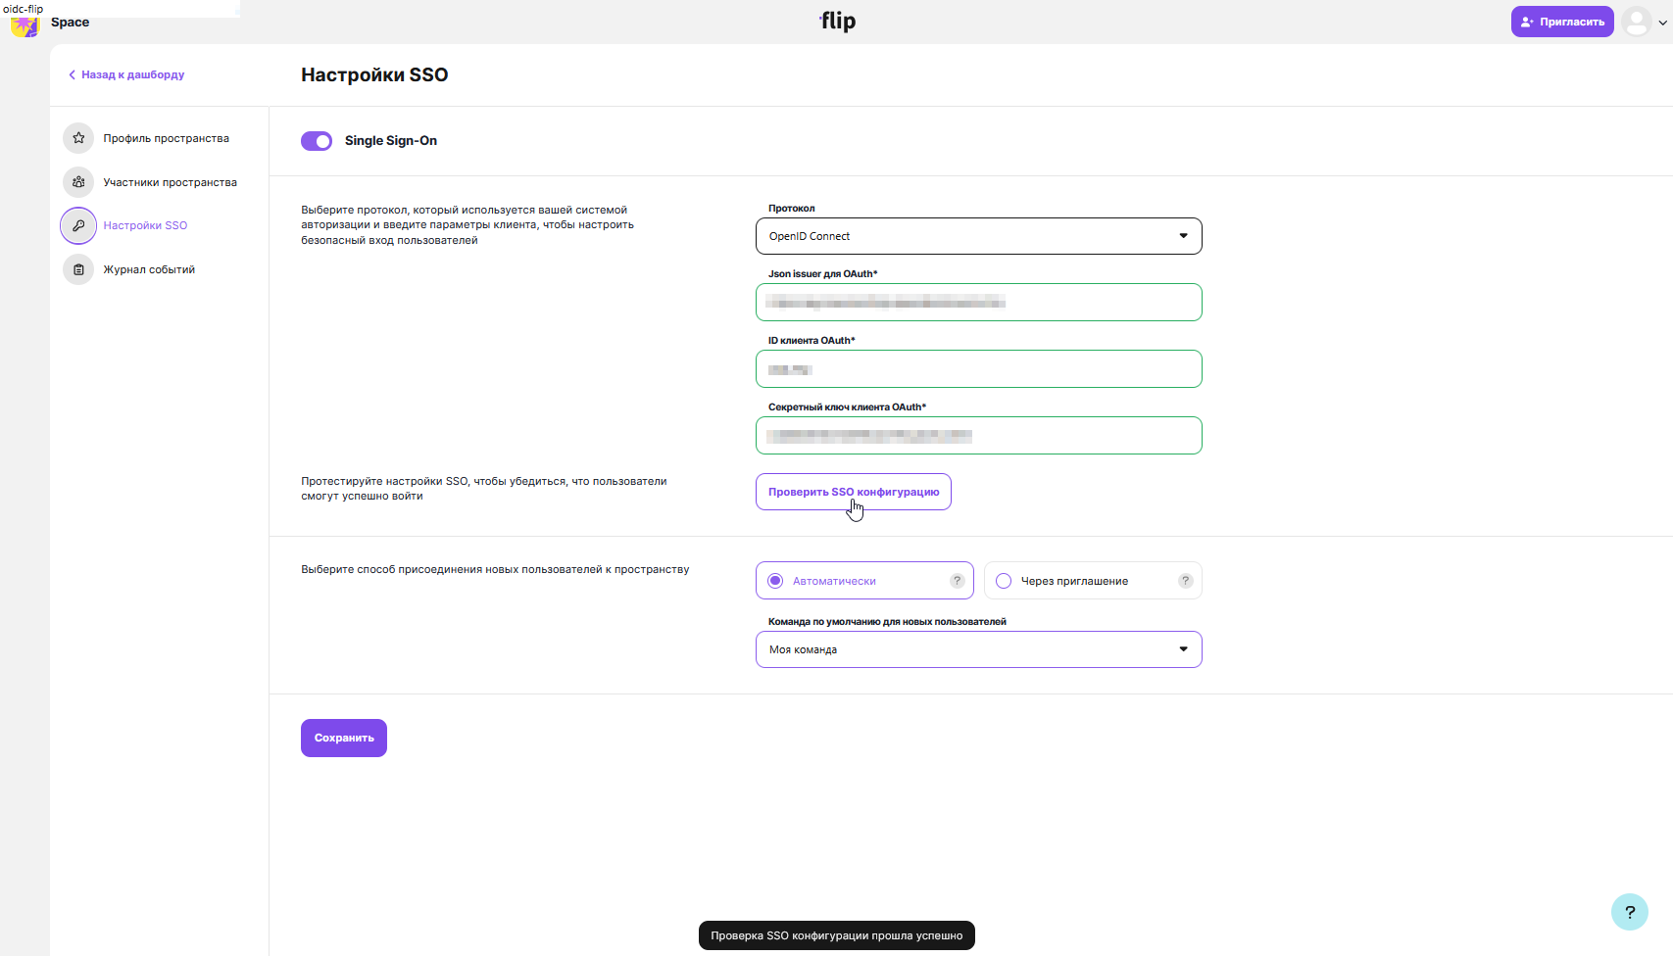Image resolution: width=1673 pixels, height=956 pixels.
Task: Select the Через приглашение radio button
Action: (1004, 581)
